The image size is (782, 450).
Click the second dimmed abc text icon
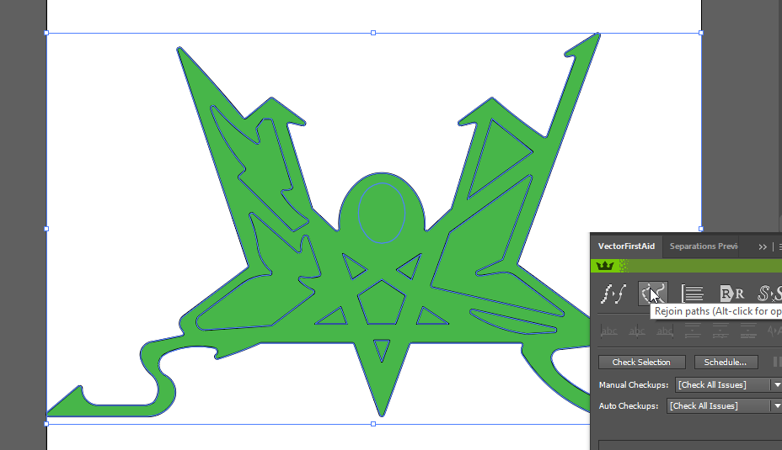click(x=637, y=331)
